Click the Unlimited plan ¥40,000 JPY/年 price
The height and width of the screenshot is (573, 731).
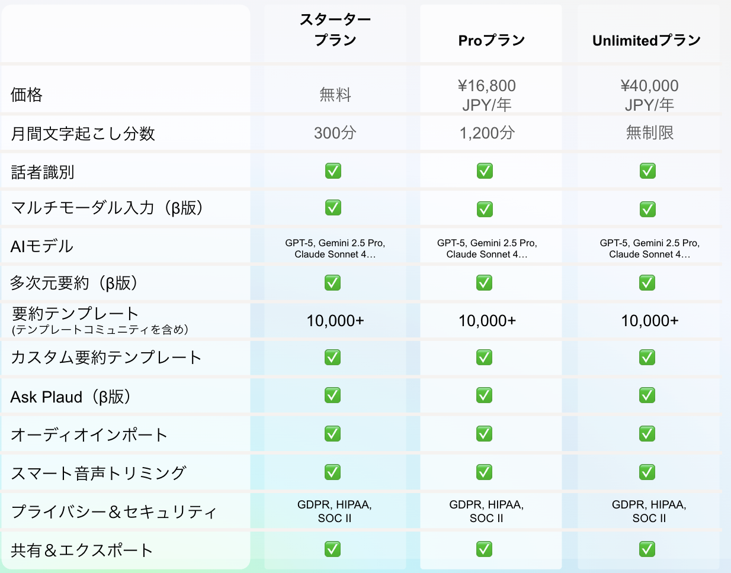tap(649, 95)
